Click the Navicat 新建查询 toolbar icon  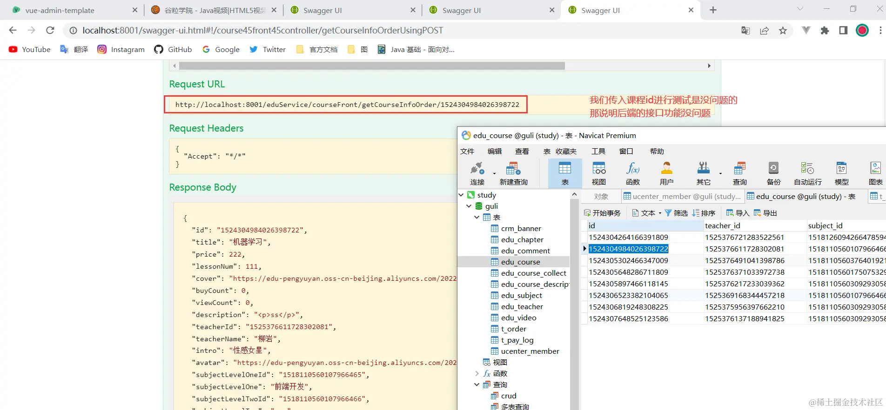513,173
